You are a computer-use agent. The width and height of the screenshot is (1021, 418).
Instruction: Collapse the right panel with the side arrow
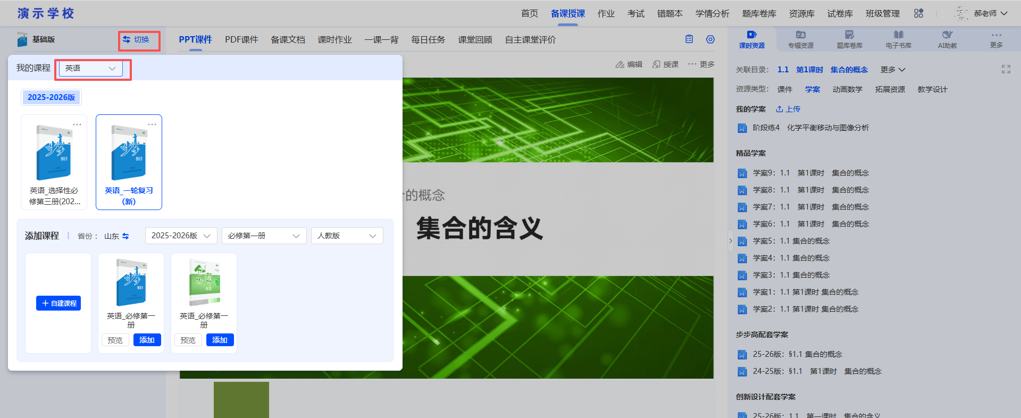[x=730, y=241]
